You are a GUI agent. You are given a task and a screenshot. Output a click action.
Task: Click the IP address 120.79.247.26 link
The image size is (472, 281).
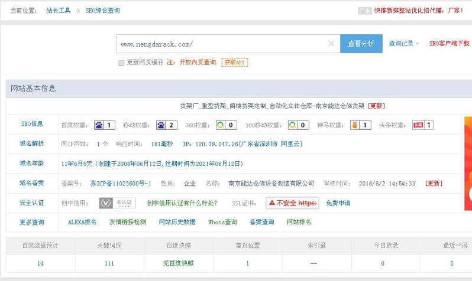tap(243, 144)
